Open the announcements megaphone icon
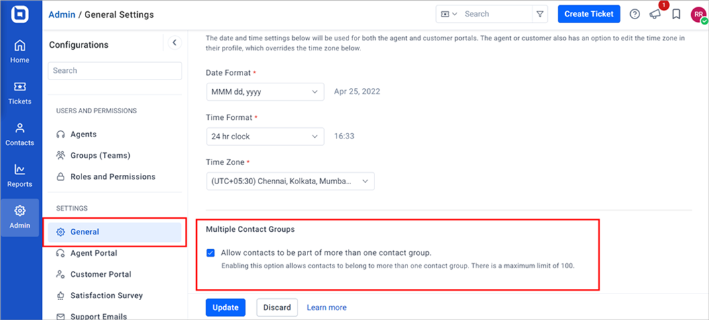This screenshot has height=320, width=709. click(655, 15)
